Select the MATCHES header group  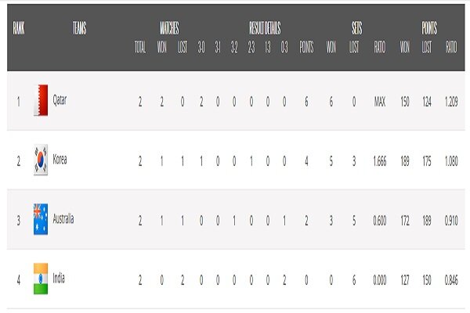(x=169, y=28)
